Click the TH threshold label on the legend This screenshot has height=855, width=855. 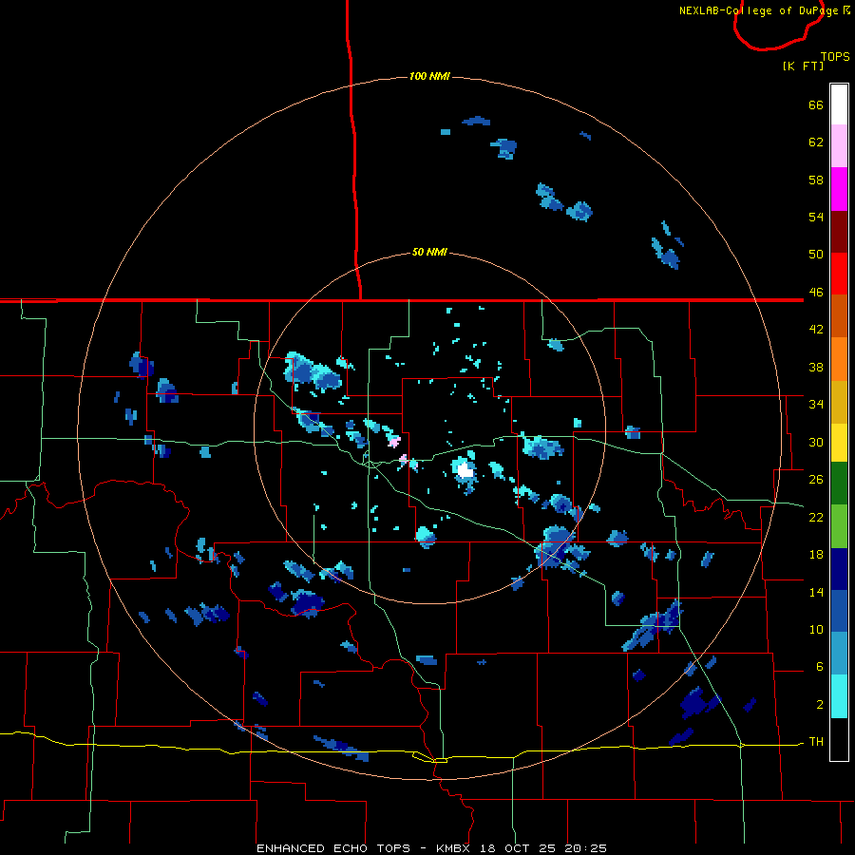pos(816,742)
